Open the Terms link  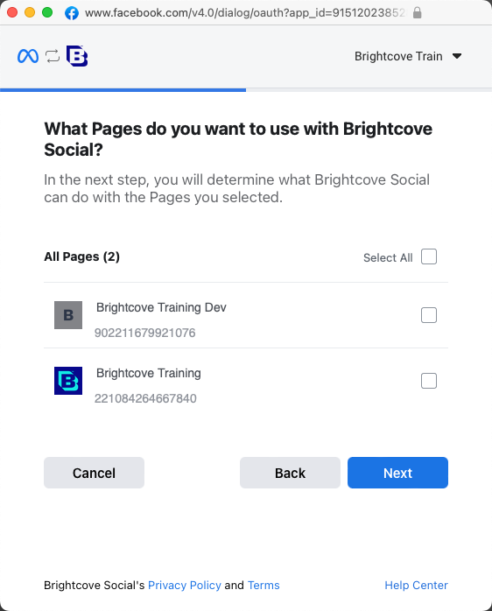(264, 585)
